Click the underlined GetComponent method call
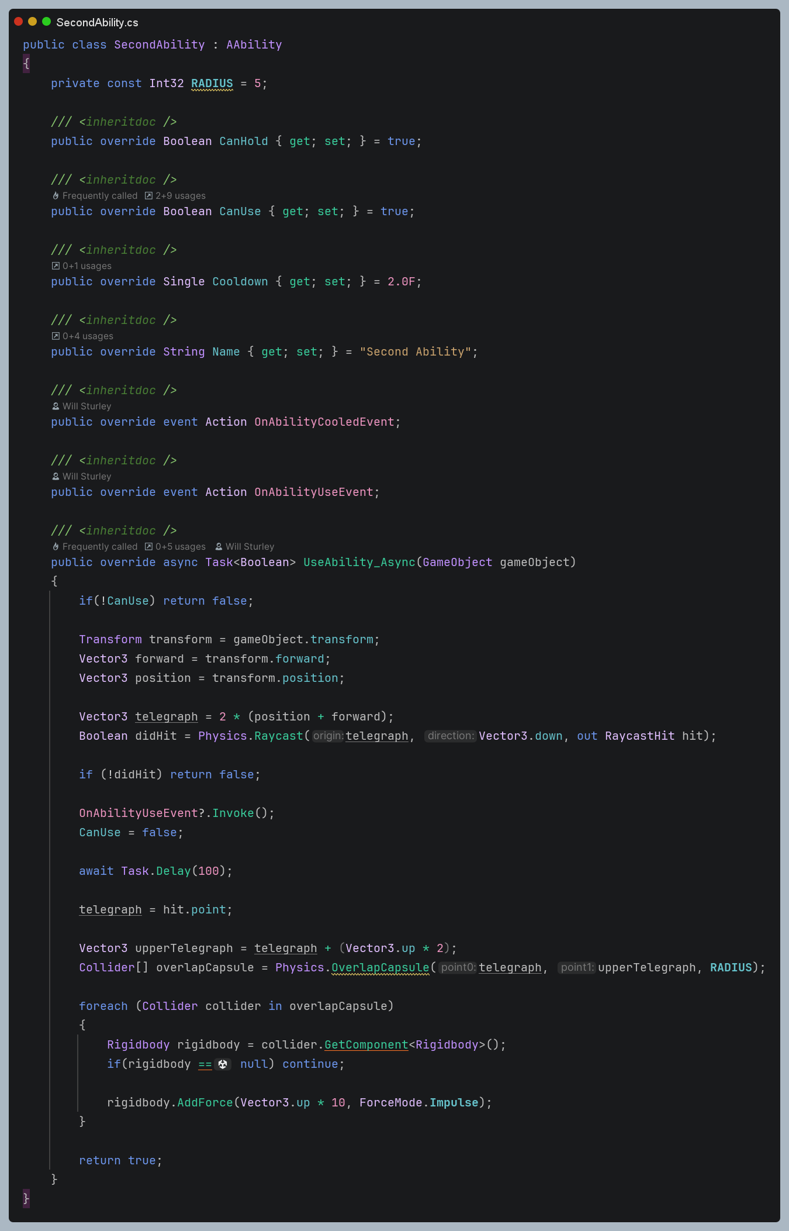Image resolution: width=789 pixels, height=1231 pixels. tap(366, 1044)
